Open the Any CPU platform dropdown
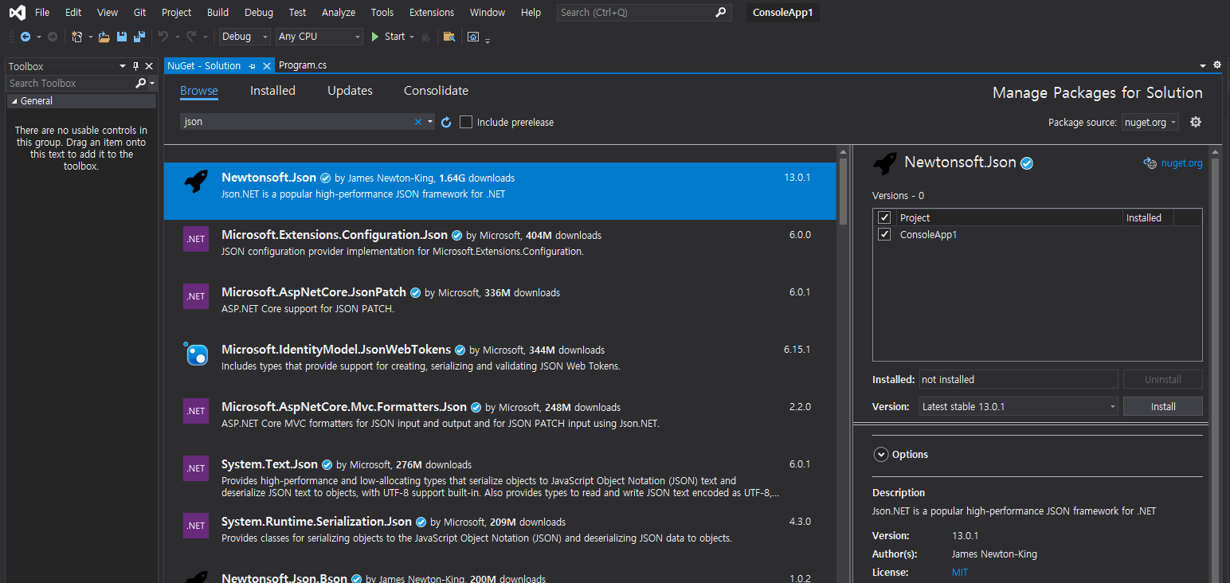 (x=319, y=37)
